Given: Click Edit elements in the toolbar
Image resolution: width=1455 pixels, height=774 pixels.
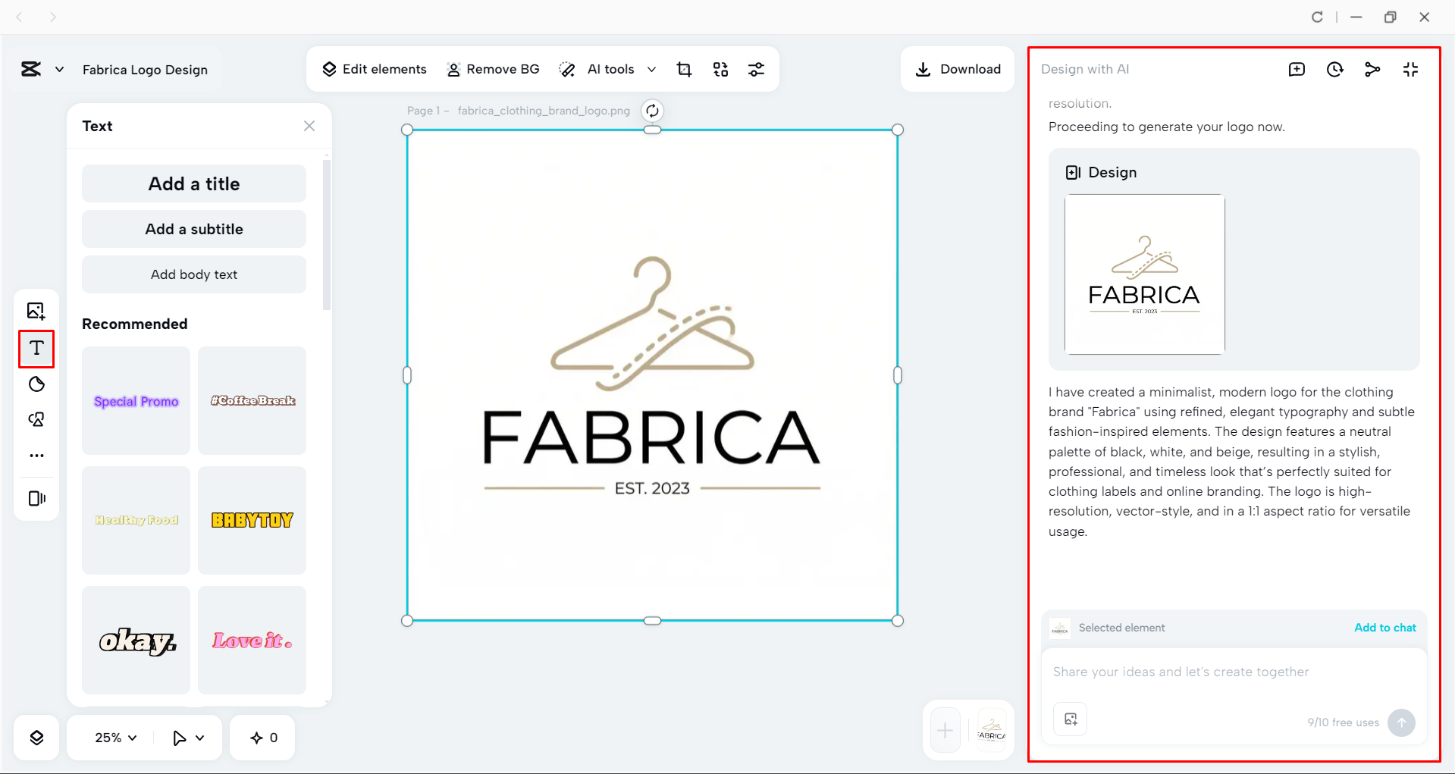Looking at the screenshot, I should (x=374, y=69).
